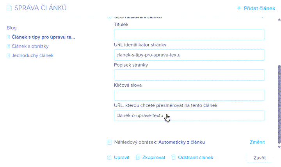Select Článek s tipy pro úpravu textu
This screenshot has width=281, height=167.
pos(43,37)
